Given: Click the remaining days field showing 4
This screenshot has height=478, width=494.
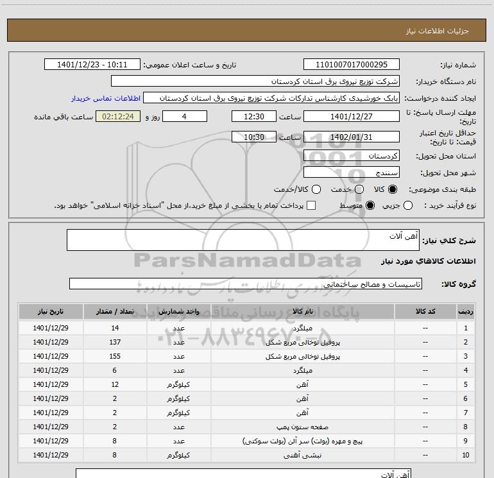Looking at the screenshot, I should (x=185, y=116).
